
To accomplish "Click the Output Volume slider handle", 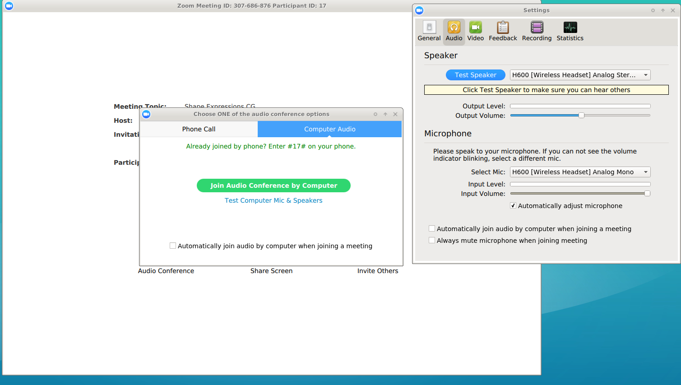I will point(581,116).
